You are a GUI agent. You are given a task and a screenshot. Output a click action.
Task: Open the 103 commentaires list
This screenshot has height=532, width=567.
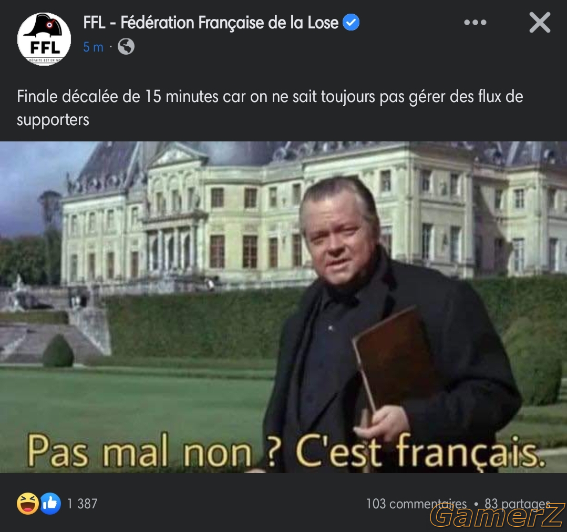[416, 504]
